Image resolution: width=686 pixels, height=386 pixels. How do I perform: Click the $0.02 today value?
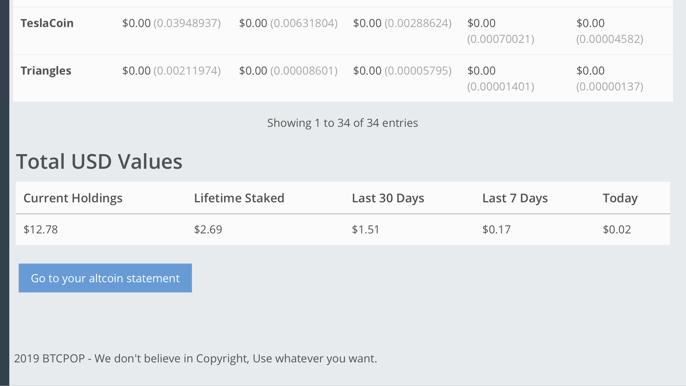(617, 230)
